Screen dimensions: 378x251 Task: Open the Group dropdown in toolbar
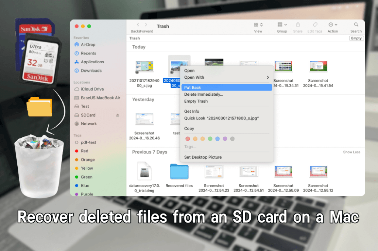(x=282, y=25)
